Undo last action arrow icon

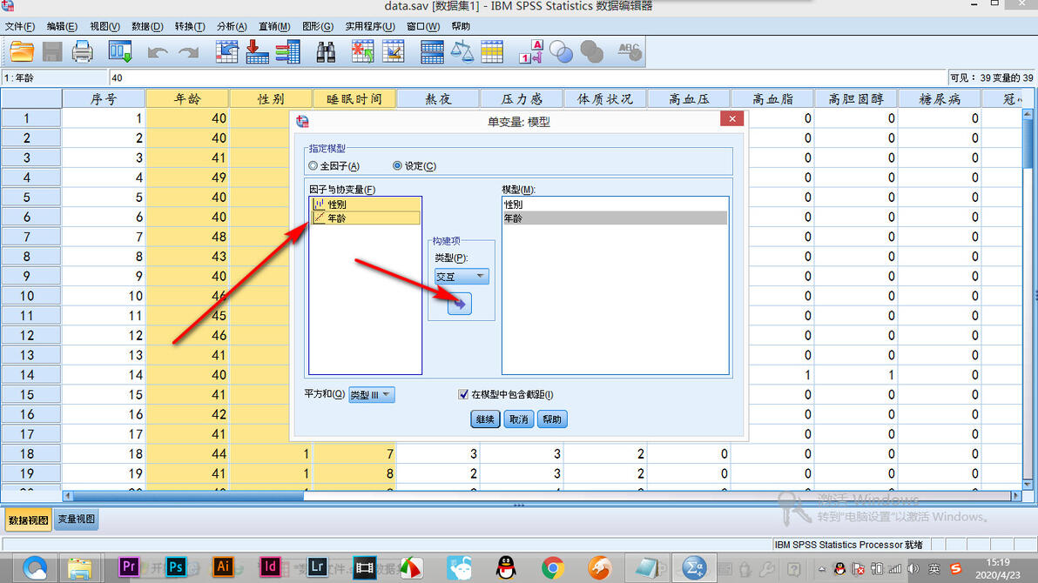coord(157,52)
